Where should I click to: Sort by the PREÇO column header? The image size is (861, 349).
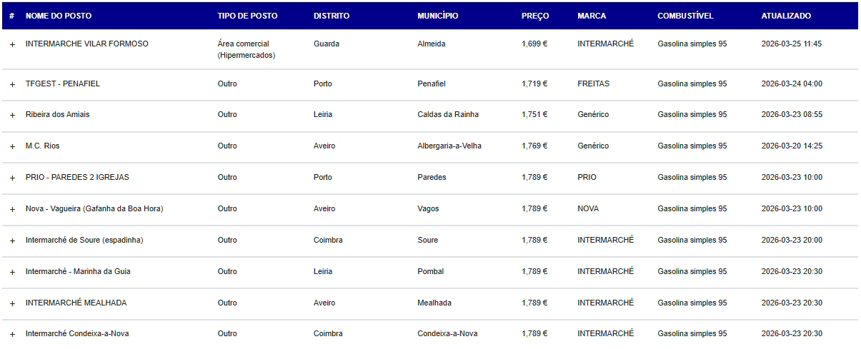tap(535, 16)
